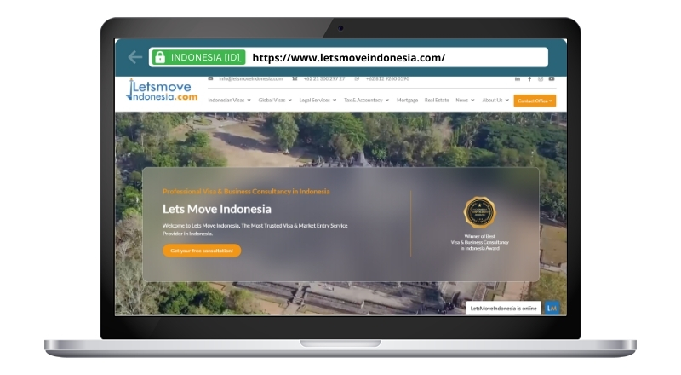This screenshot has height=375, width=681.
Task: Expand the Legal Services menu
Action: click(x=318, y=100)
